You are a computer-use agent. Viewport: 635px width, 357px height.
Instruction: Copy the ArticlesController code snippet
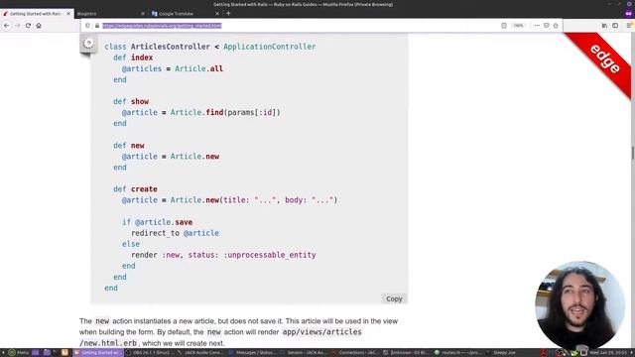[x=394, y=298]
